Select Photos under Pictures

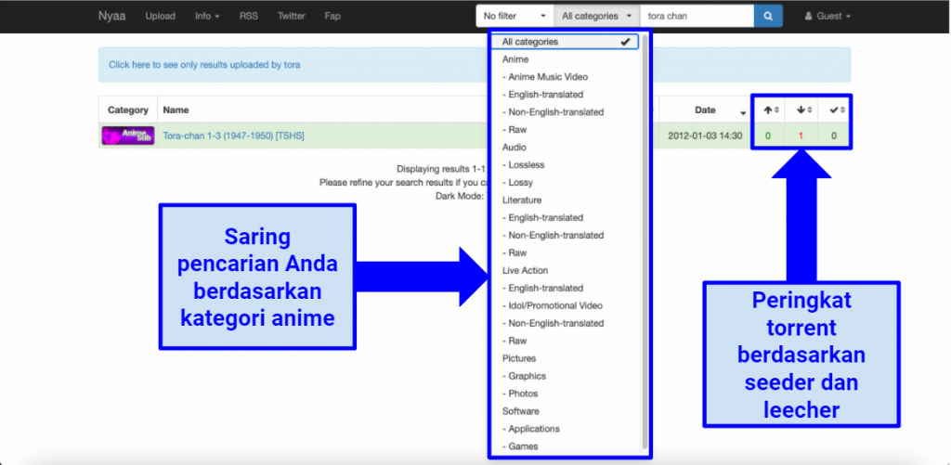(x=524, y=394)
